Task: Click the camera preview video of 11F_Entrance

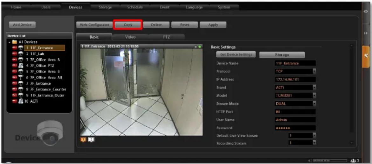Action: click(141, 92)
